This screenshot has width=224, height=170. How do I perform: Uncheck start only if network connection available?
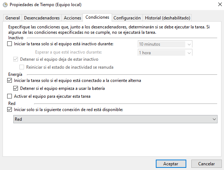point(10,110)
